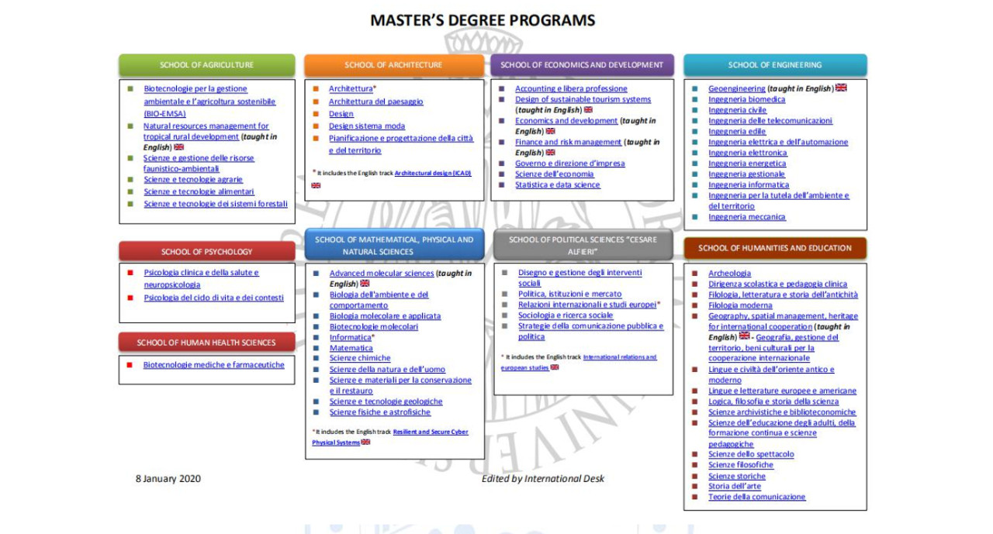
Task: Click UK flag after International relations and european studies
Action: pyautogui.click(x=554, y=367)
